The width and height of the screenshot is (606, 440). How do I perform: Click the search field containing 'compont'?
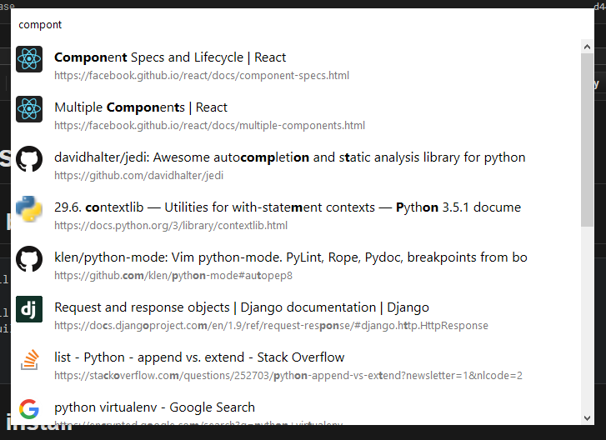tap(292, 25)
